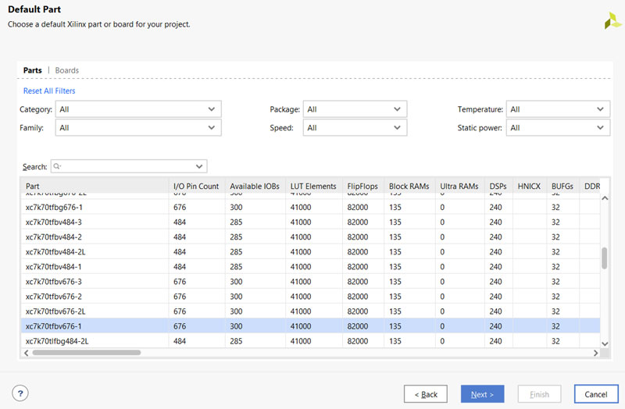The height and width of the screenshot is (409, 625).
Task: Expand the Static power dropdown
Action: pos(557,127)
